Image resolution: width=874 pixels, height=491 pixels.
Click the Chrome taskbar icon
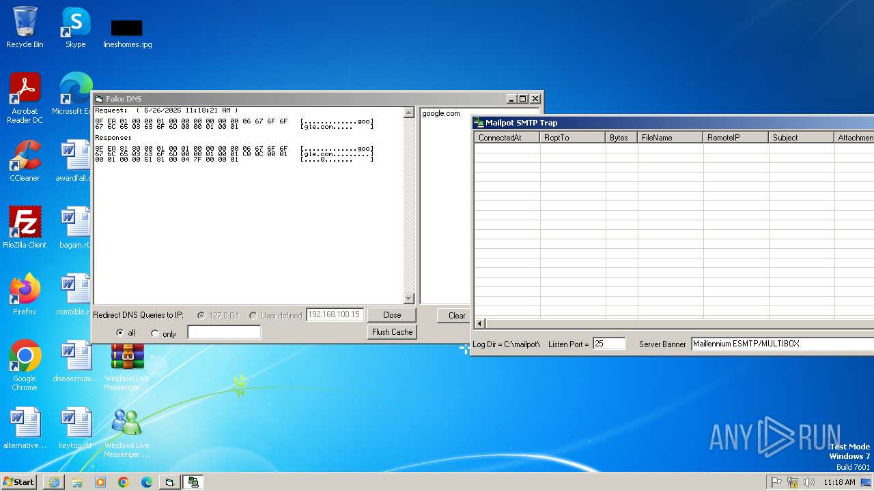coord(124,482)
